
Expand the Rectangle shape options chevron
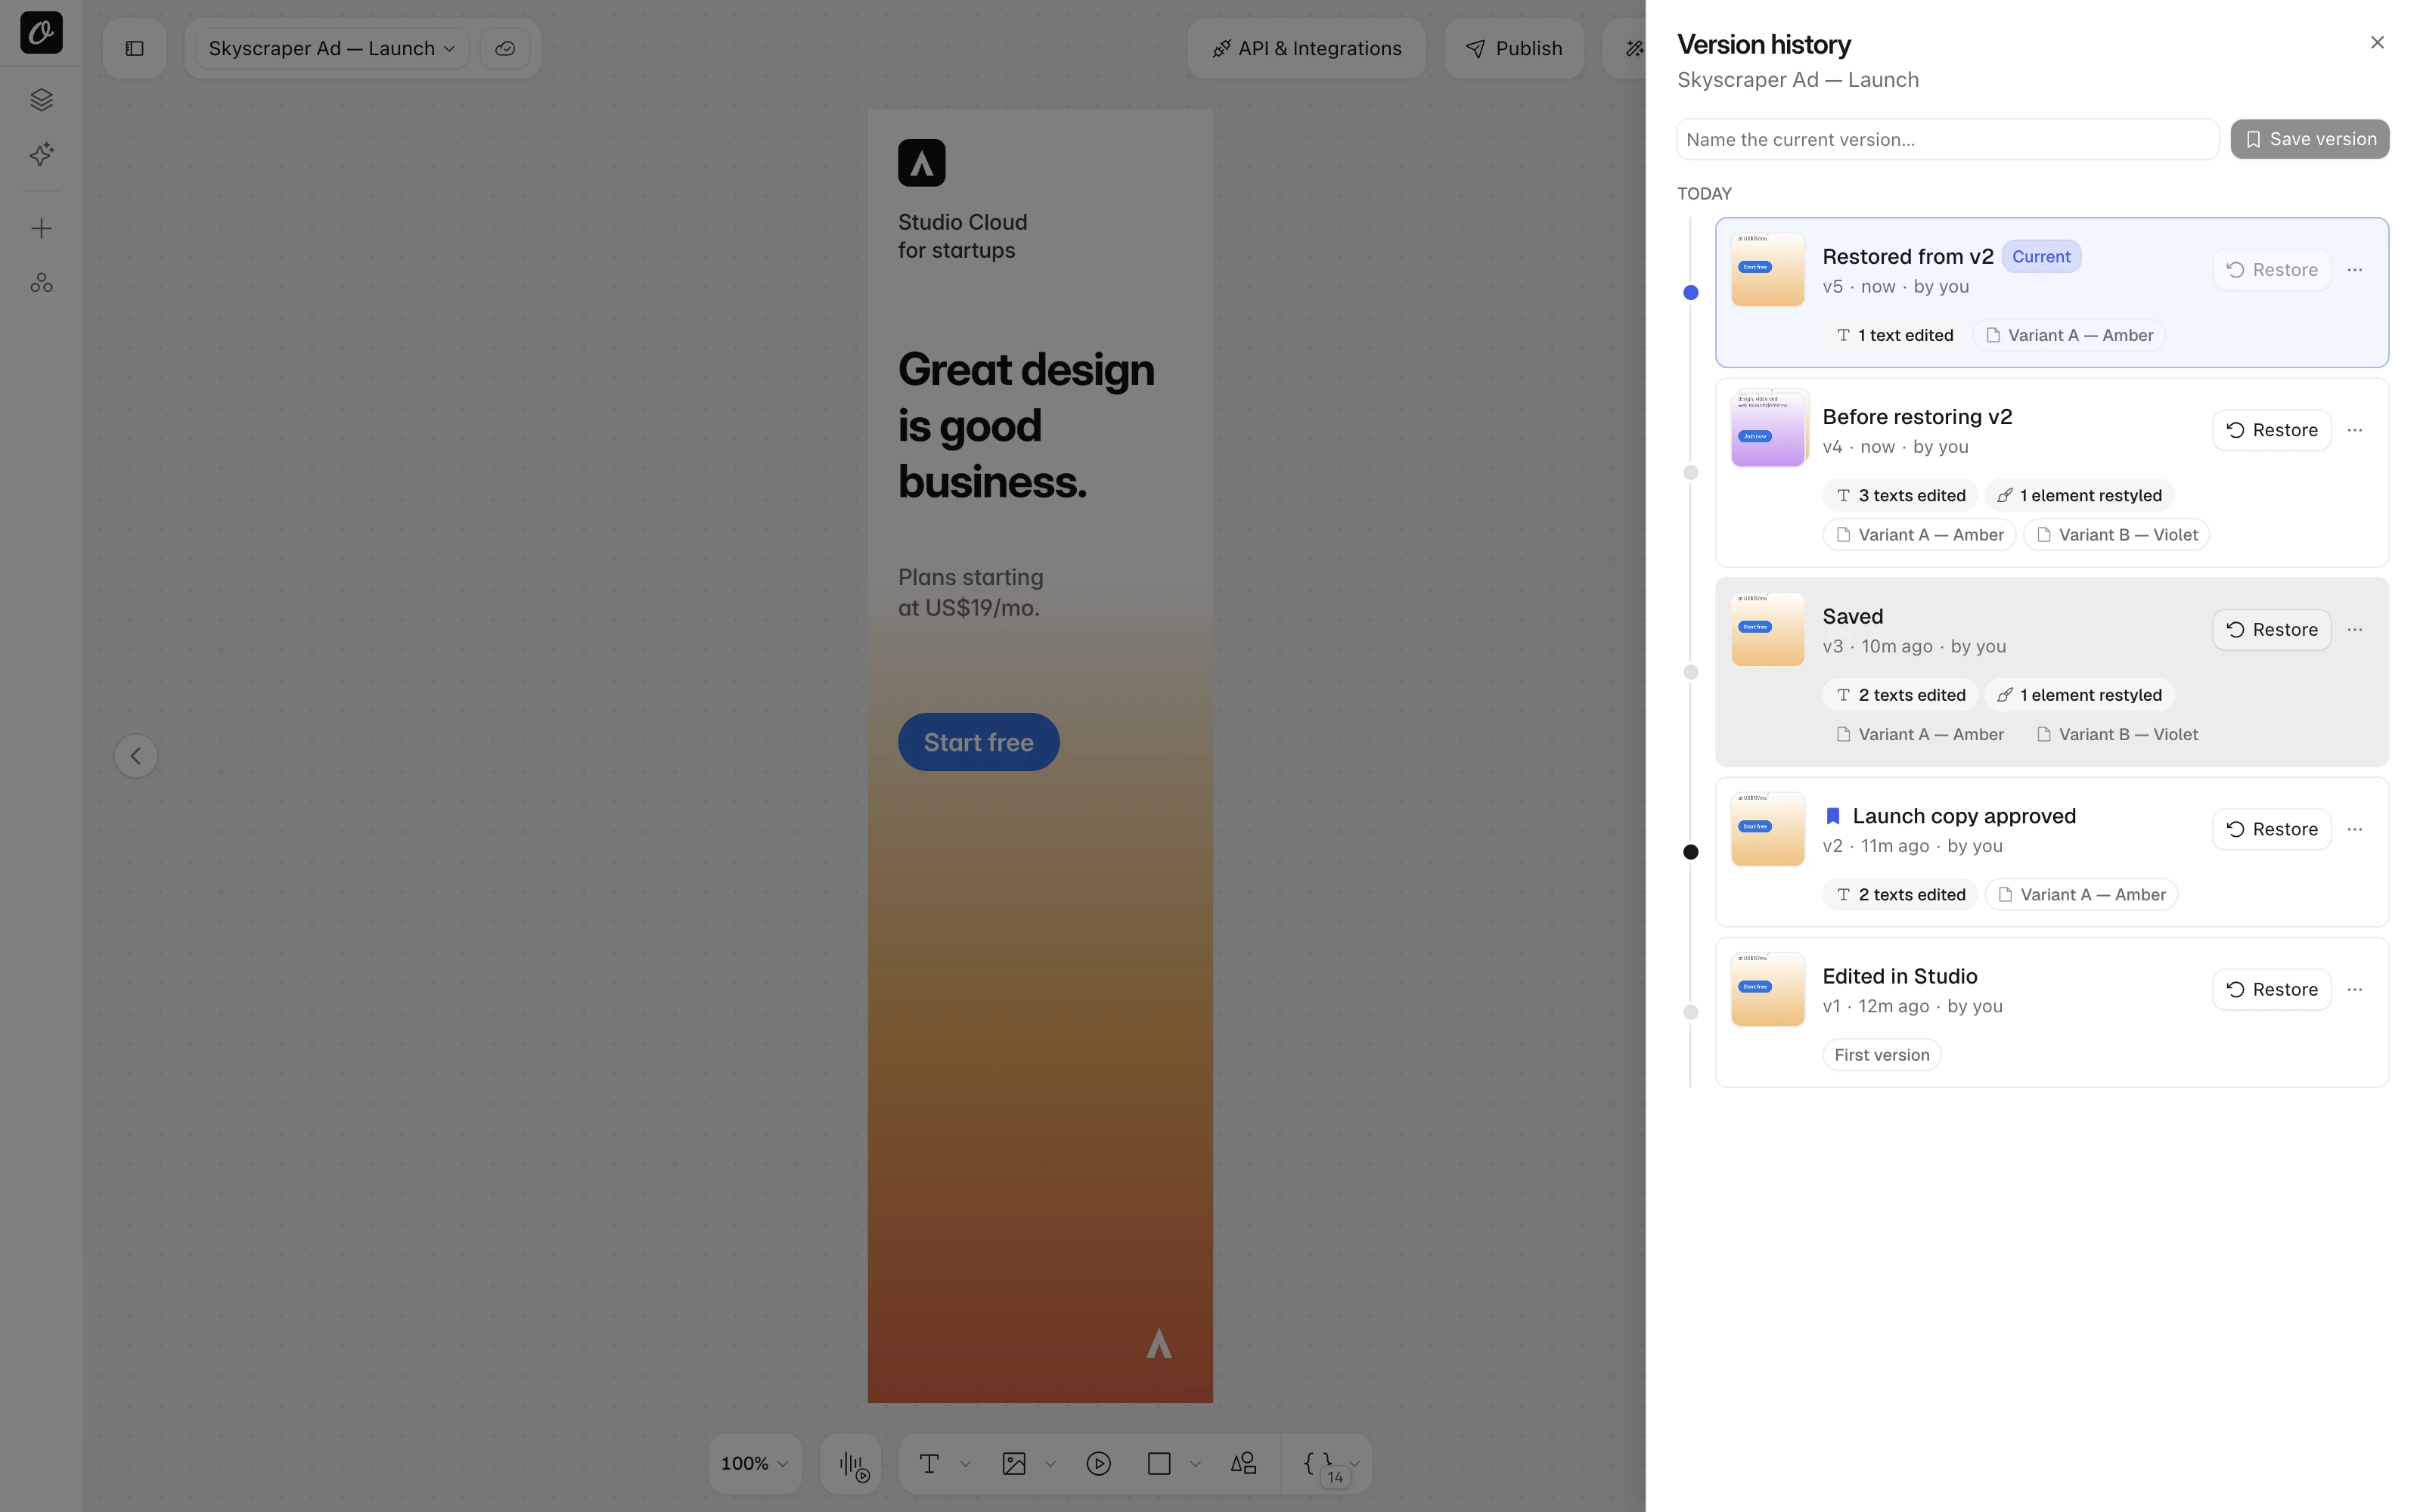(1195, 1464)
